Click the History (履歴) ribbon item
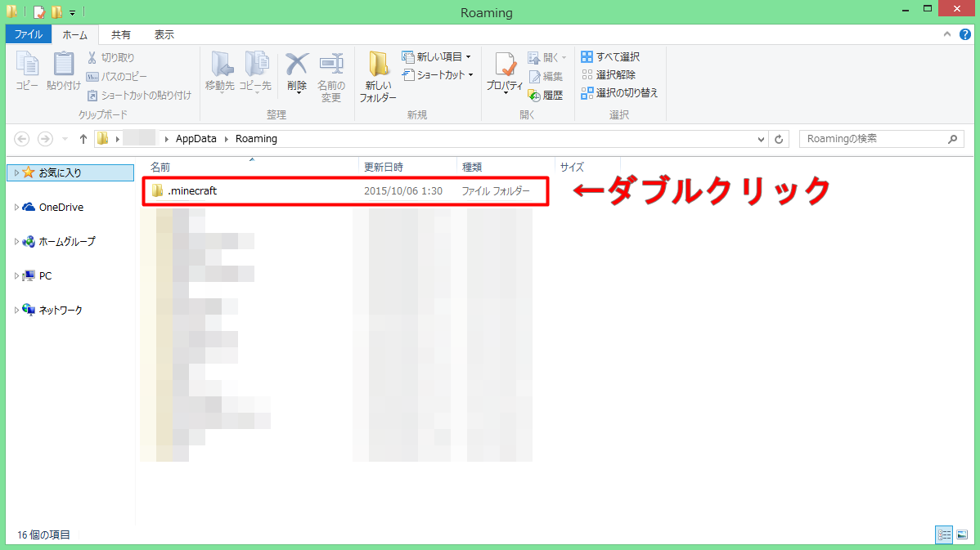Image resolution: width=980 pixels, height=550 pixels. (x=546, y=95)
